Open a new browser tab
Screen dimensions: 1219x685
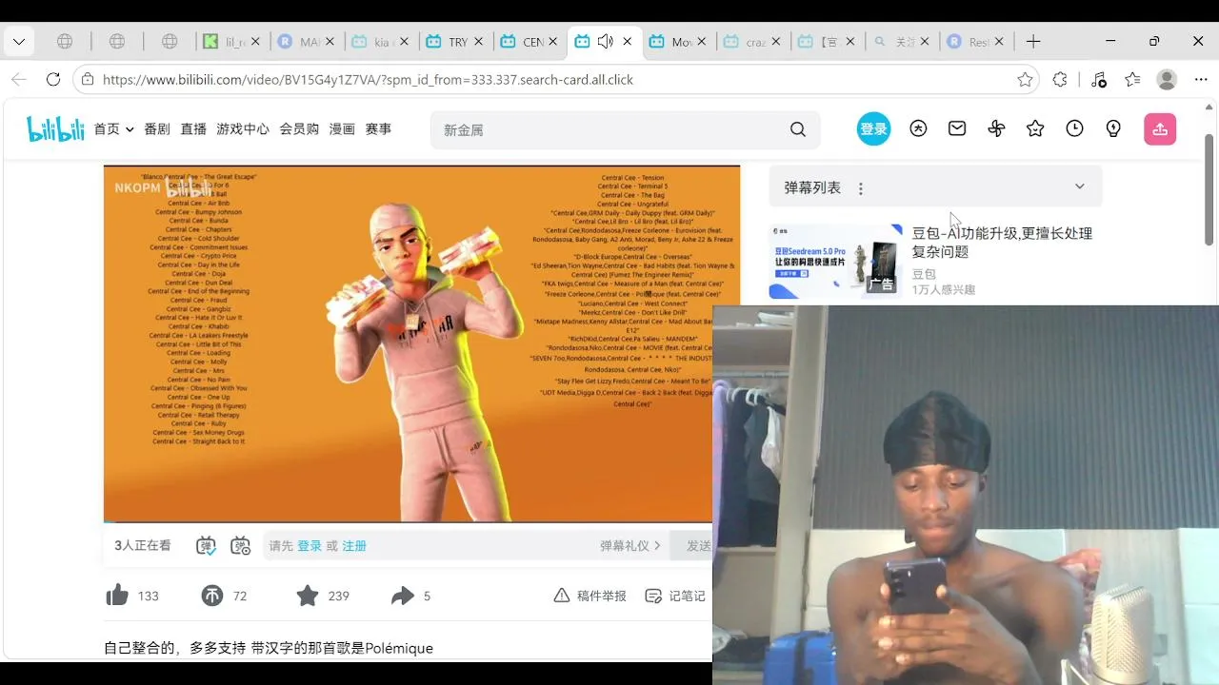(1033, 42)
